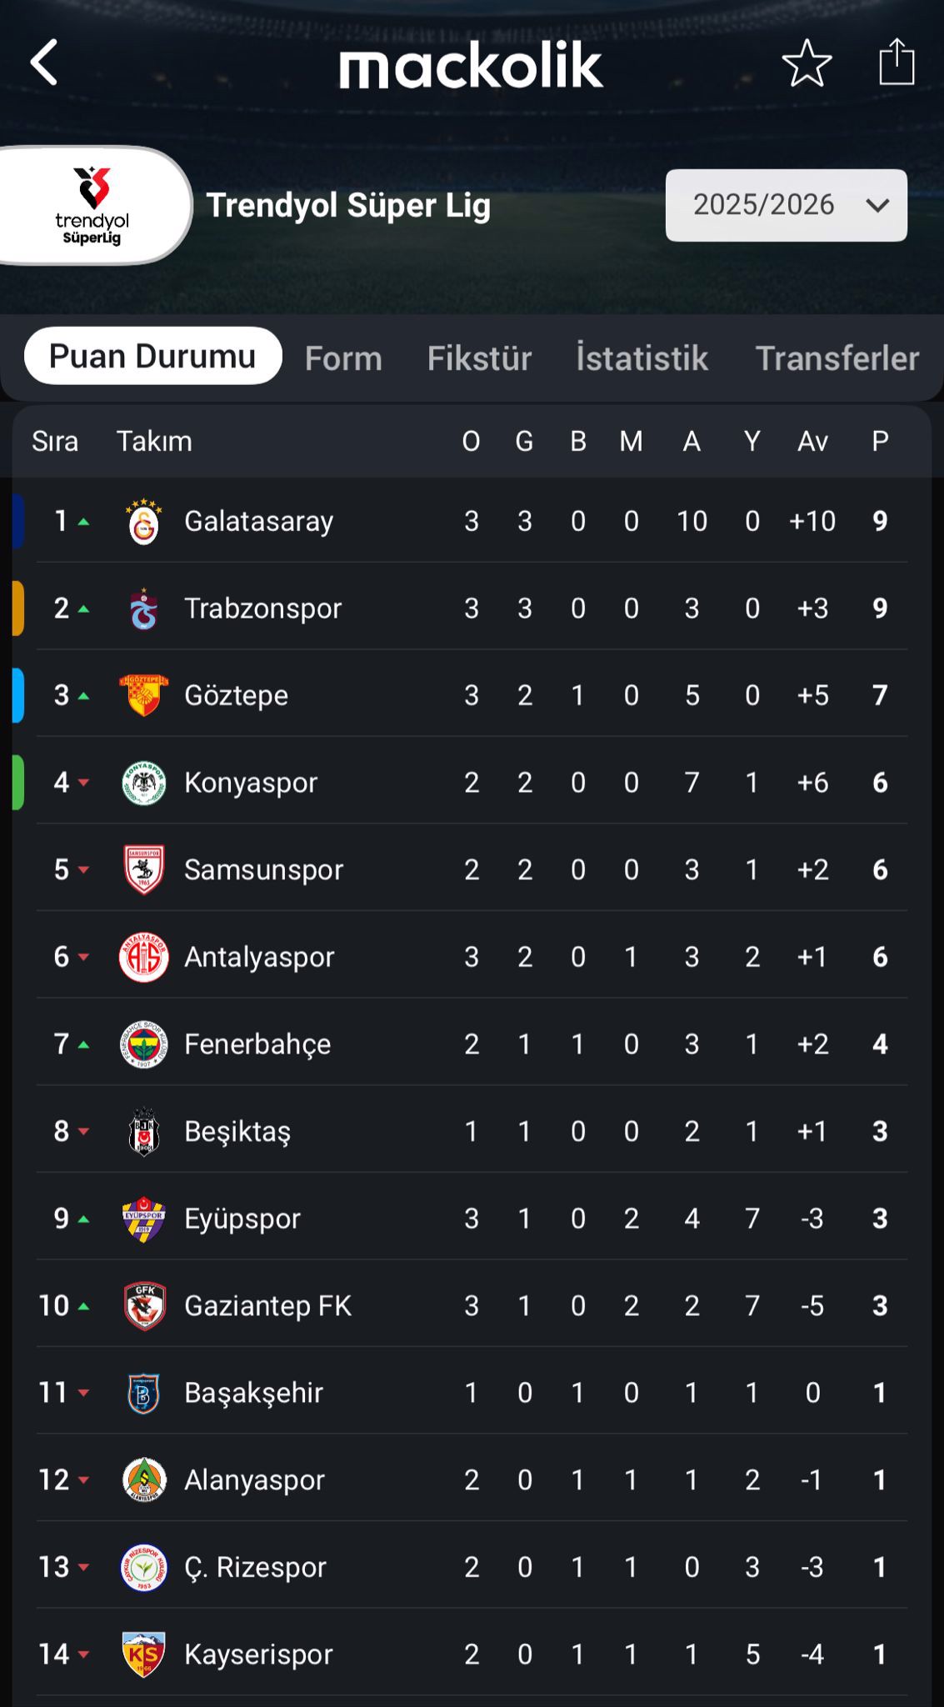The image size is (944, 1707).
Task: Tap the Göztepe club crest
Action: pos(144,695)
